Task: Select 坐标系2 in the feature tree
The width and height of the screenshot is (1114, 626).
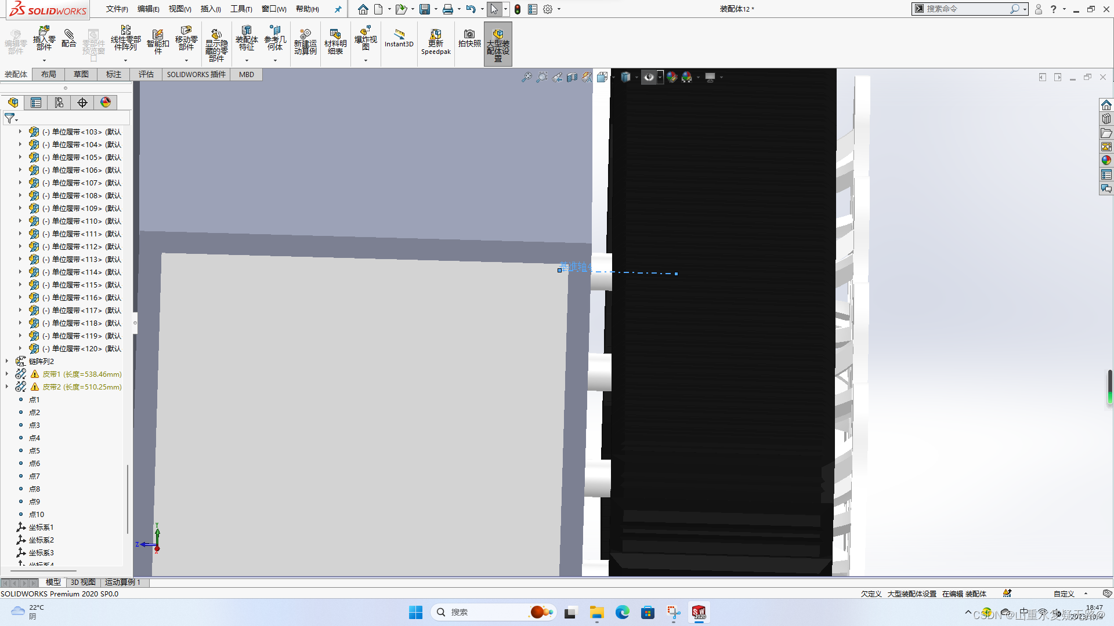Action: point(41,540)
